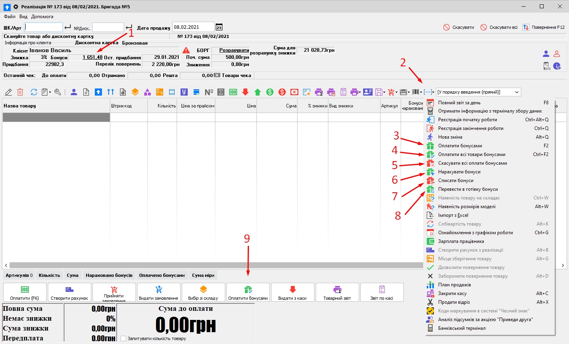Toggle 'Запитувати кількість товару' checkbox
569x344 pixels.
123,338
